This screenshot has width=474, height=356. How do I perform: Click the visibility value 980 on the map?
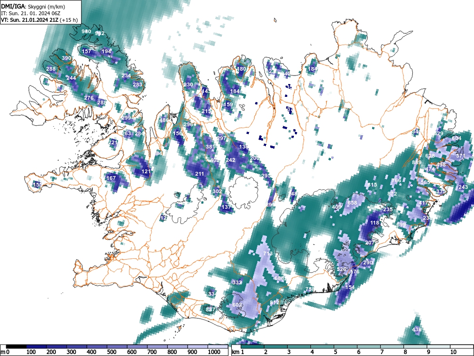tap(86, 31)
